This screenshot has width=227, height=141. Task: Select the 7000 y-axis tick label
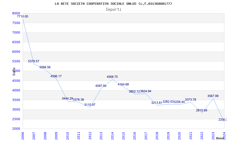(16, 32)
